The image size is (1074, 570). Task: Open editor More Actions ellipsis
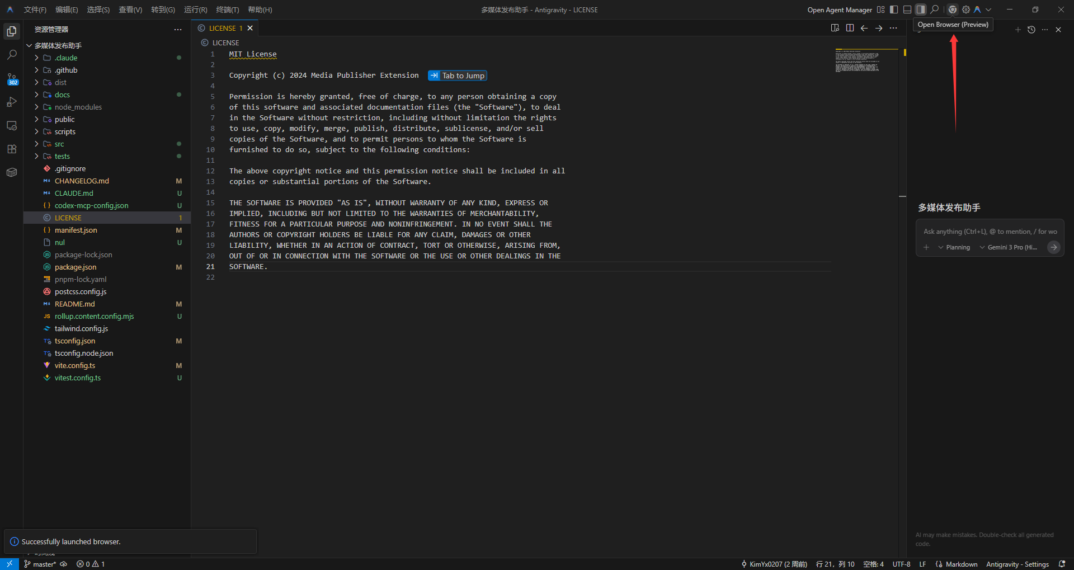893,28
